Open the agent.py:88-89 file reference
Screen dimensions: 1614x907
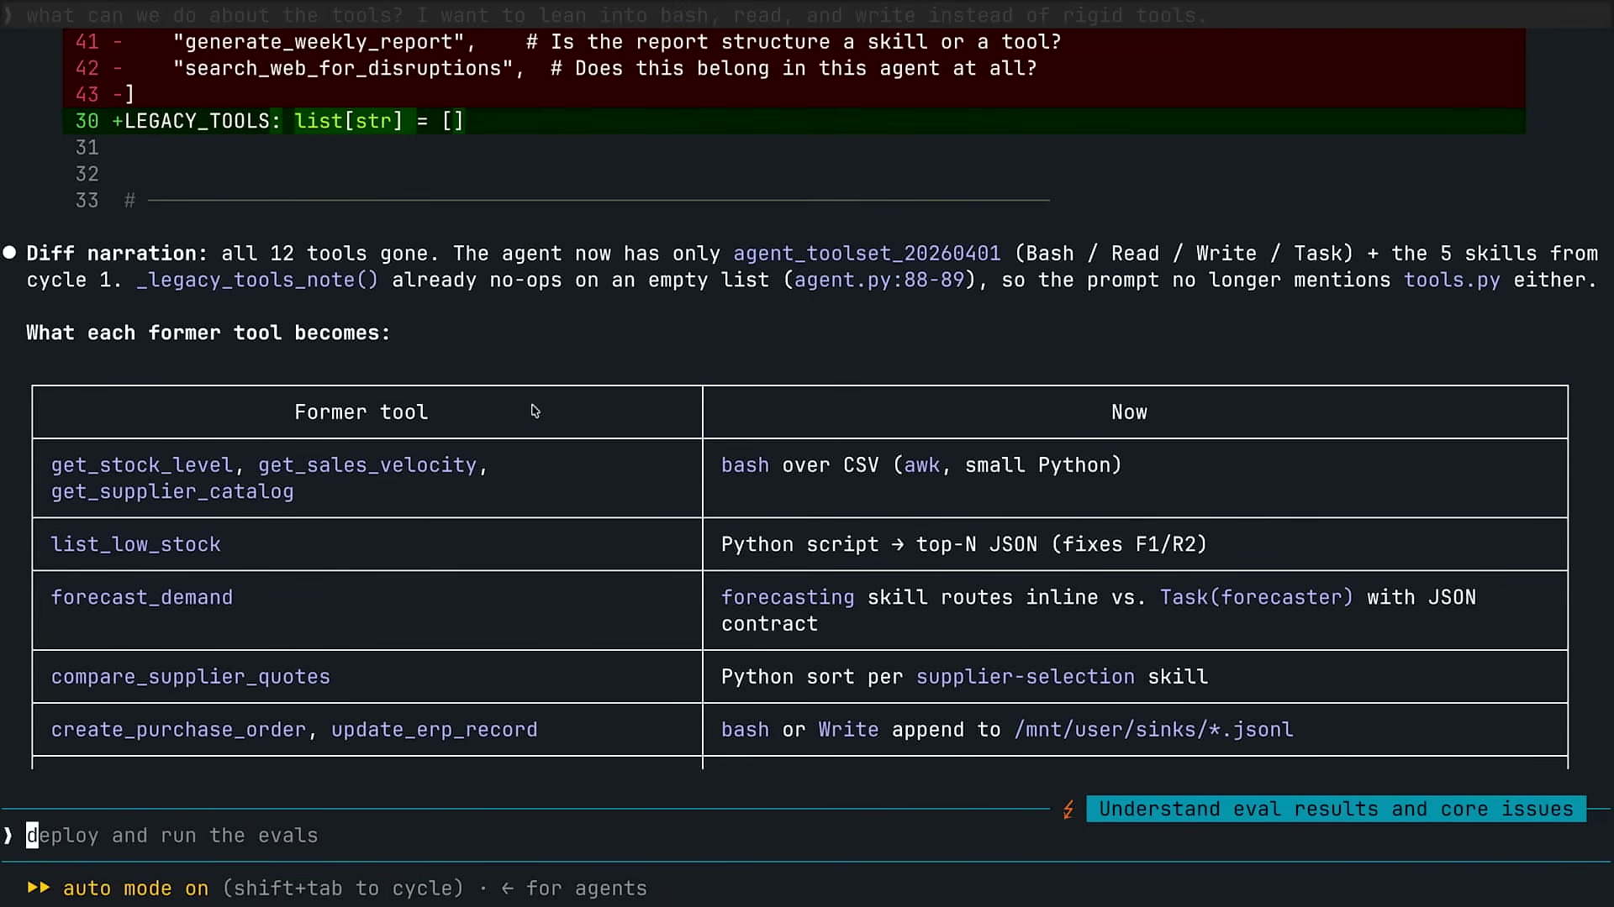click(x=879, y=280)
